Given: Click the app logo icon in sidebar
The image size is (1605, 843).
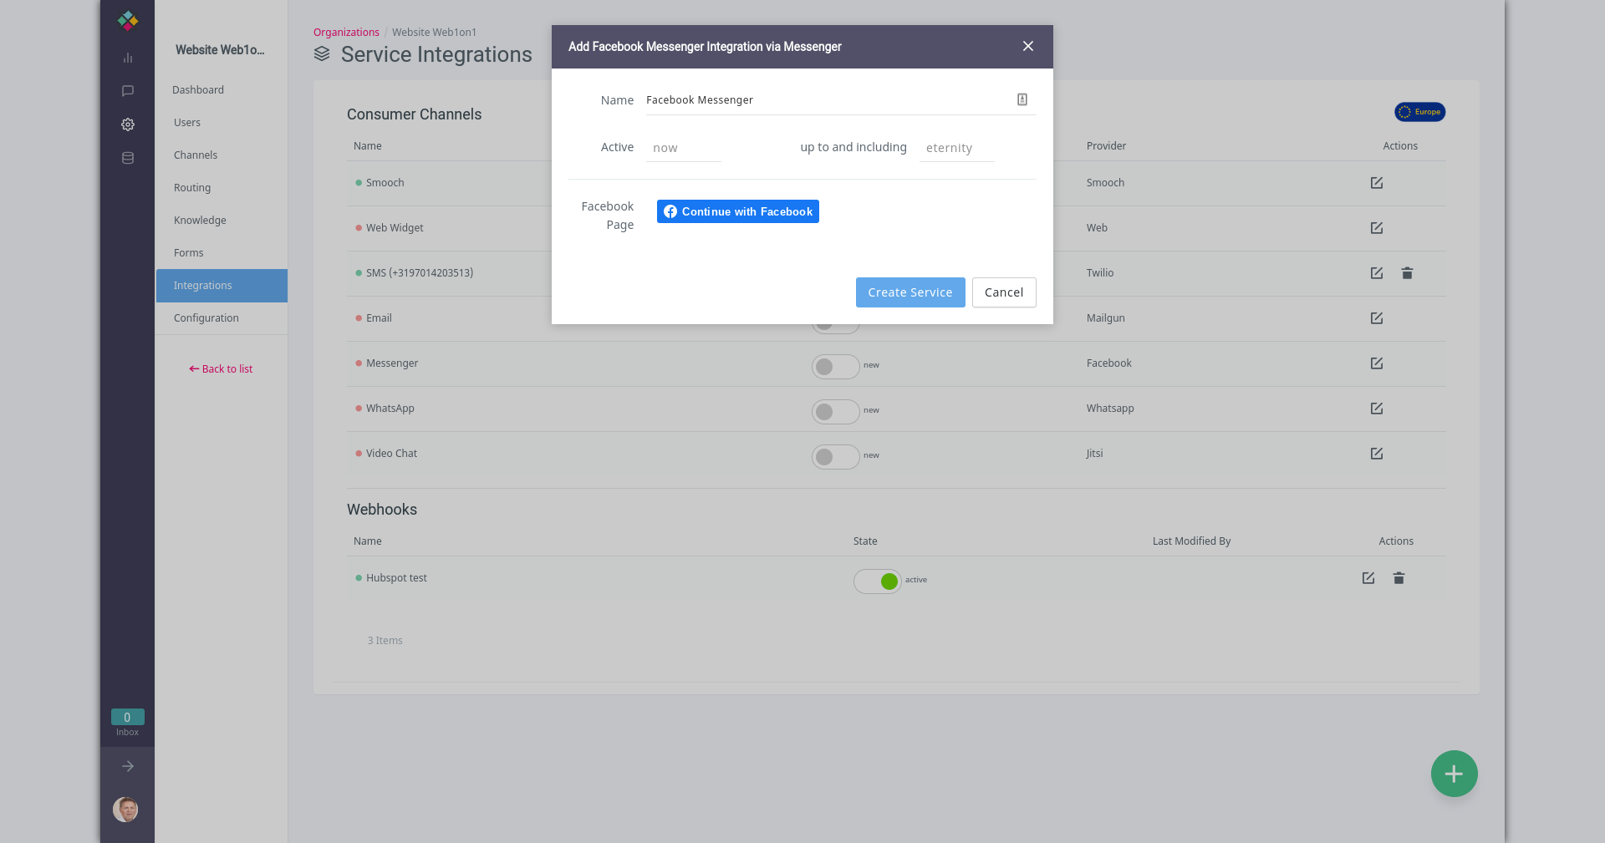Looking at the screenshot, I should tap(128, 20).
